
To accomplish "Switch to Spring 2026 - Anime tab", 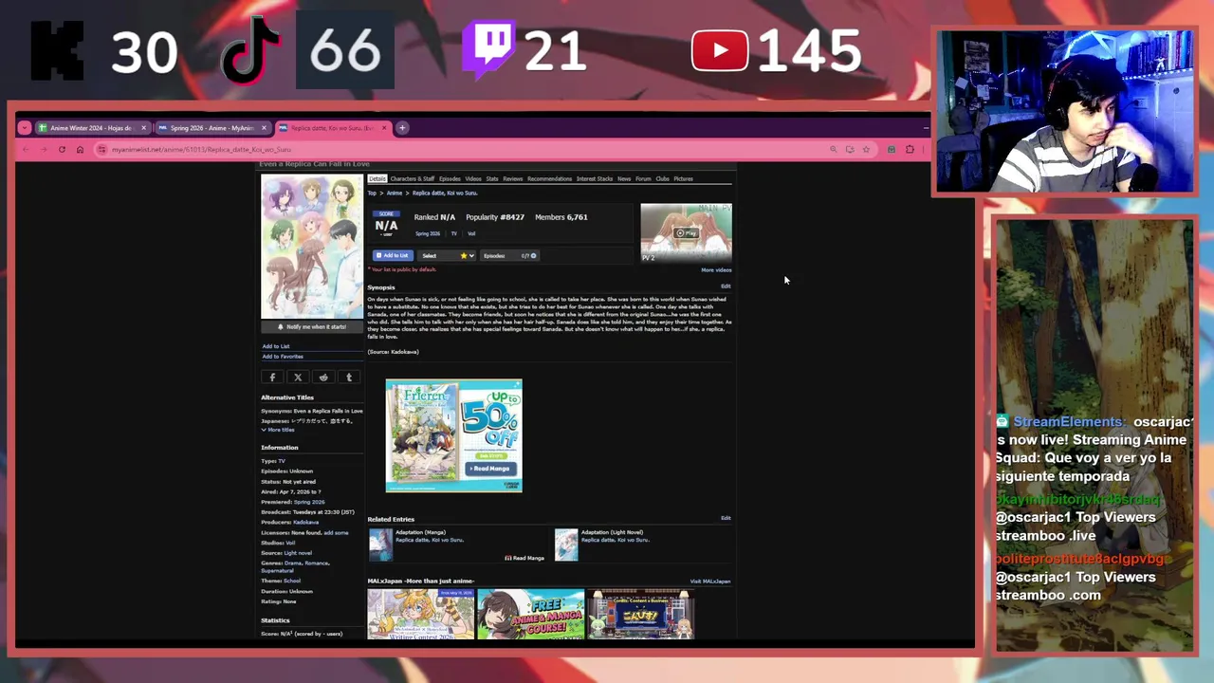I will 212,127.
